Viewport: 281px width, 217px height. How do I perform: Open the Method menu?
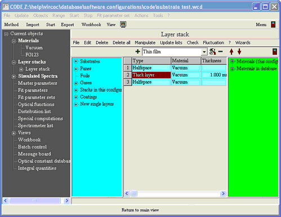coord(11,25)
